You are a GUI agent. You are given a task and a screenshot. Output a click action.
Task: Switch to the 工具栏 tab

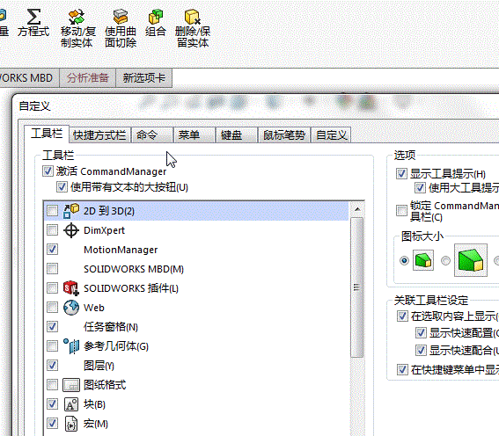[47, 134]
